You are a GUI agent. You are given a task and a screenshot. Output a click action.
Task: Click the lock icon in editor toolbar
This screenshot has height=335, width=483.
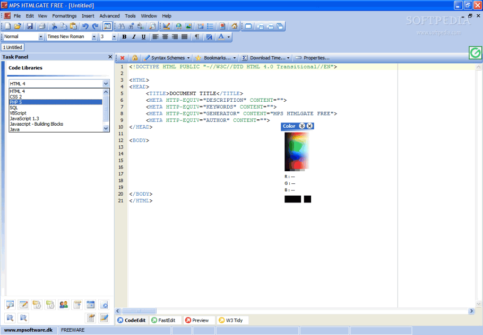click(x=135, y=58)
